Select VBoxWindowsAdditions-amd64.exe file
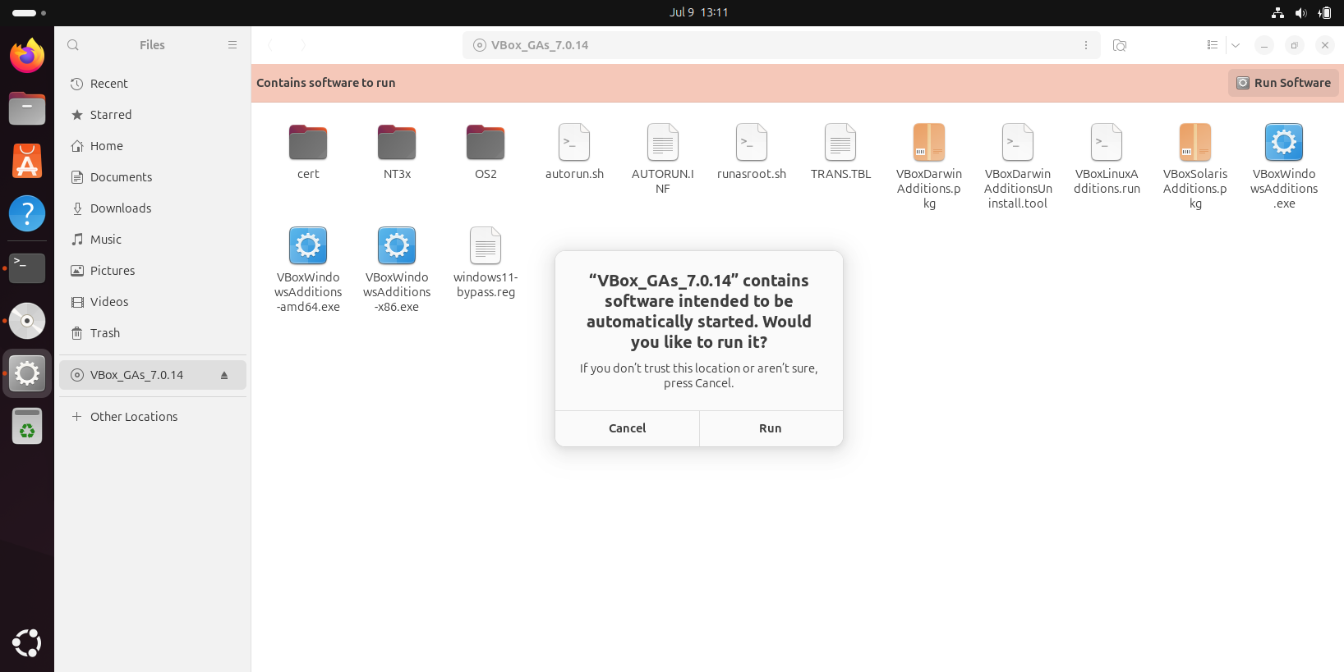Screen dimensions: 1344x672 [x=308, y=270]
